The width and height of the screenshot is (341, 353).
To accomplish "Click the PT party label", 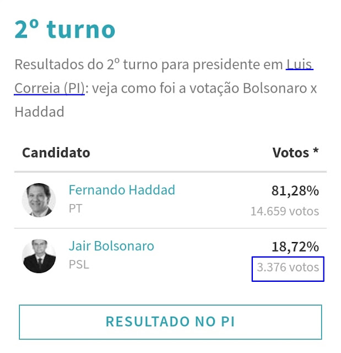I will (75, 208).
